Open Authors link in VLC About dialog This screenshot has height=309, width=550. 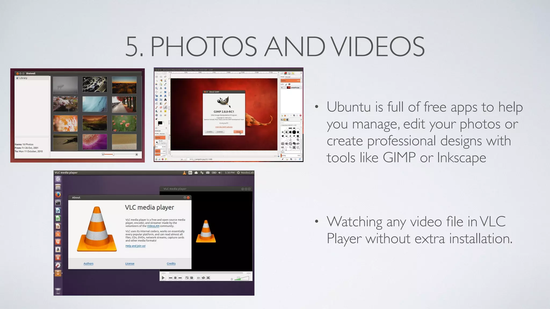click(88, 264)
